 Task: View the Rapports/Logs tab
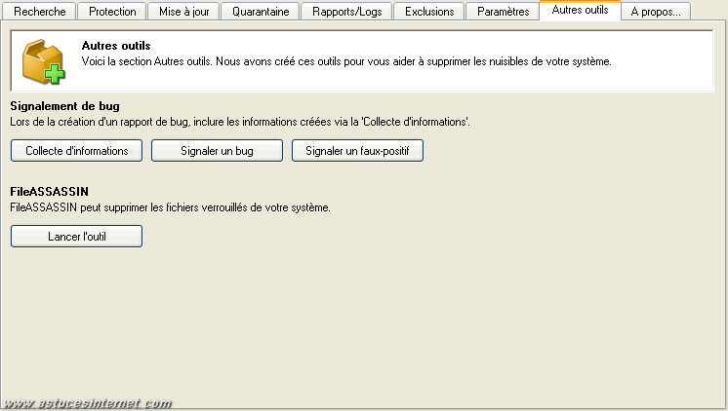346,11
